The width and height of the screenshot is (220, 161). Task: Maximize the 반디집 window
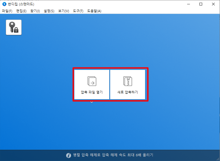tap(201, 4)
